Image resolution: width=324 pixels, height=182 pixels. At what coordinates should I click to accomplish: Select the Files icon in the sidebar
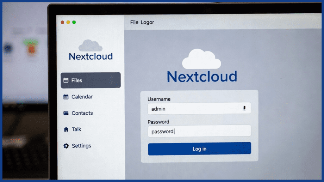66,80
